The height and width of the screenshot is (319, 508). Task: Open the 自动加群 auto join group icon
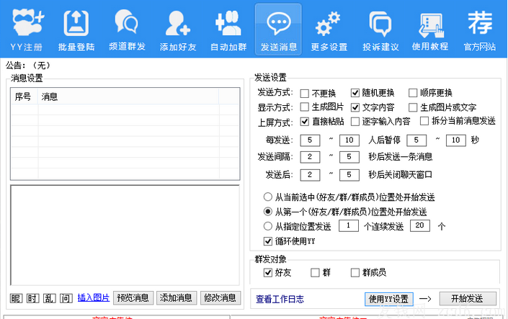coord(228,30)
